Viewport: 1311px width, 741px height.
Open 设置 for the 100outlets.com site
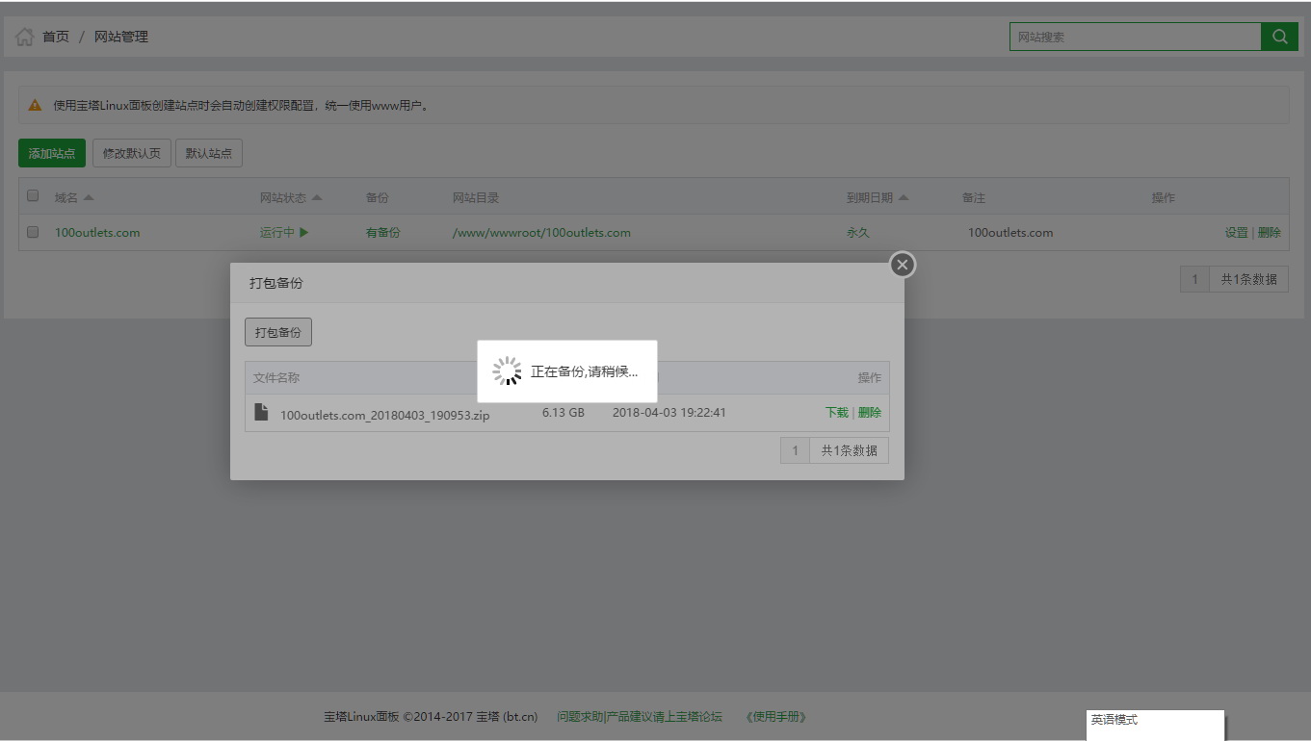coord(1236,232)
